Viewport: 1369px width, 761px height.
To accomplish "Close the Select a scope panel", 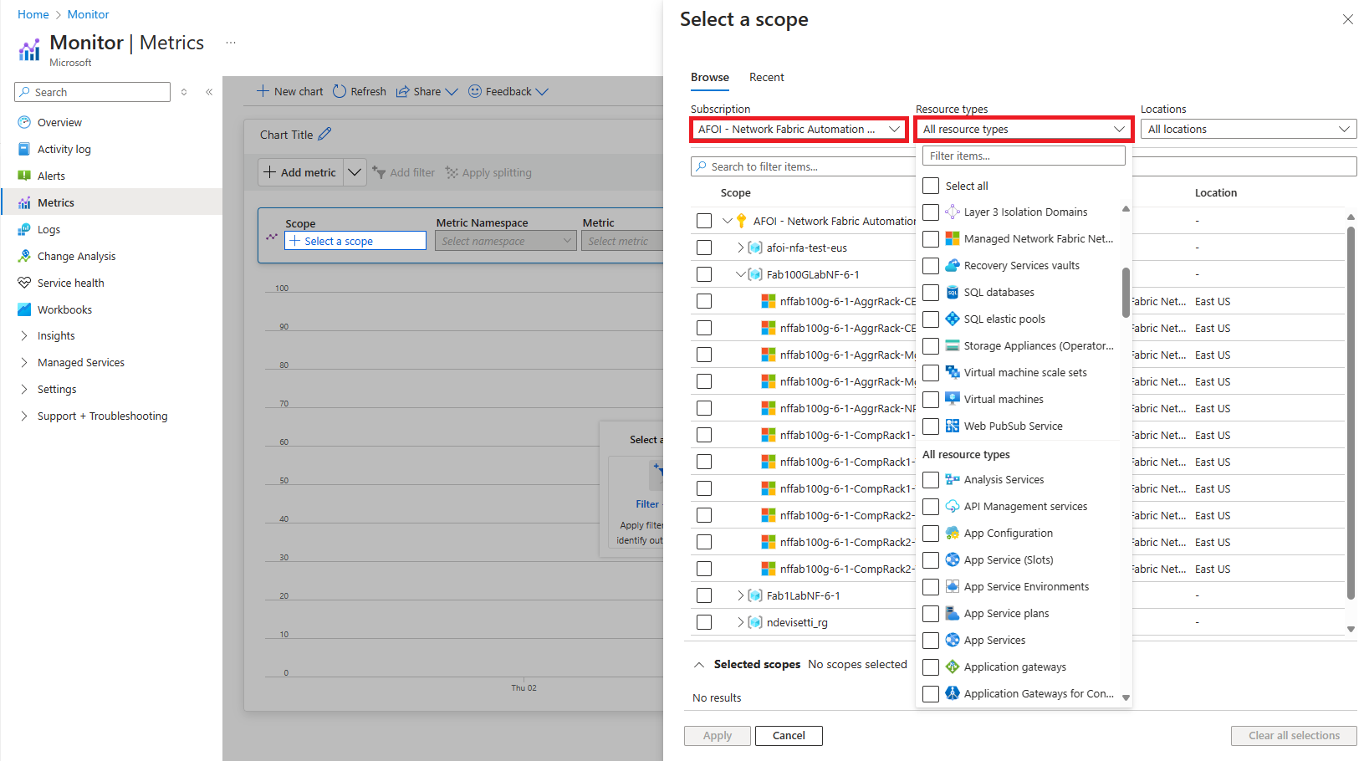I will coord(1348,19).
